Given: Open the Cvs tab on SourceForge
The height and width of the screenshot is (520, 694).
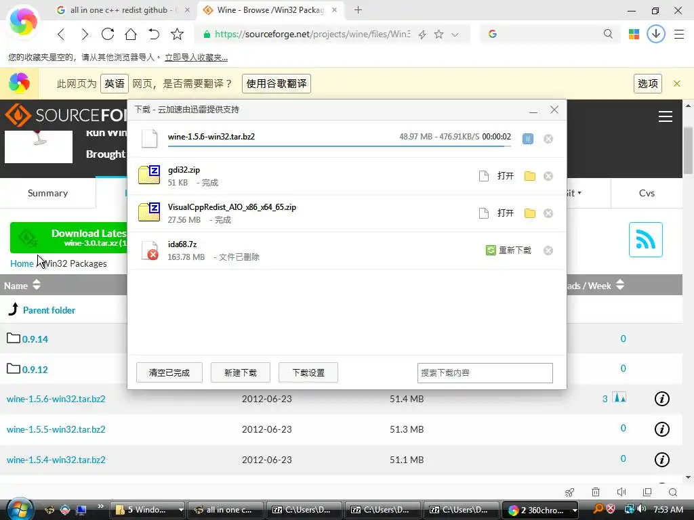Looking at the screenshot, I should [x=647, y=193].
